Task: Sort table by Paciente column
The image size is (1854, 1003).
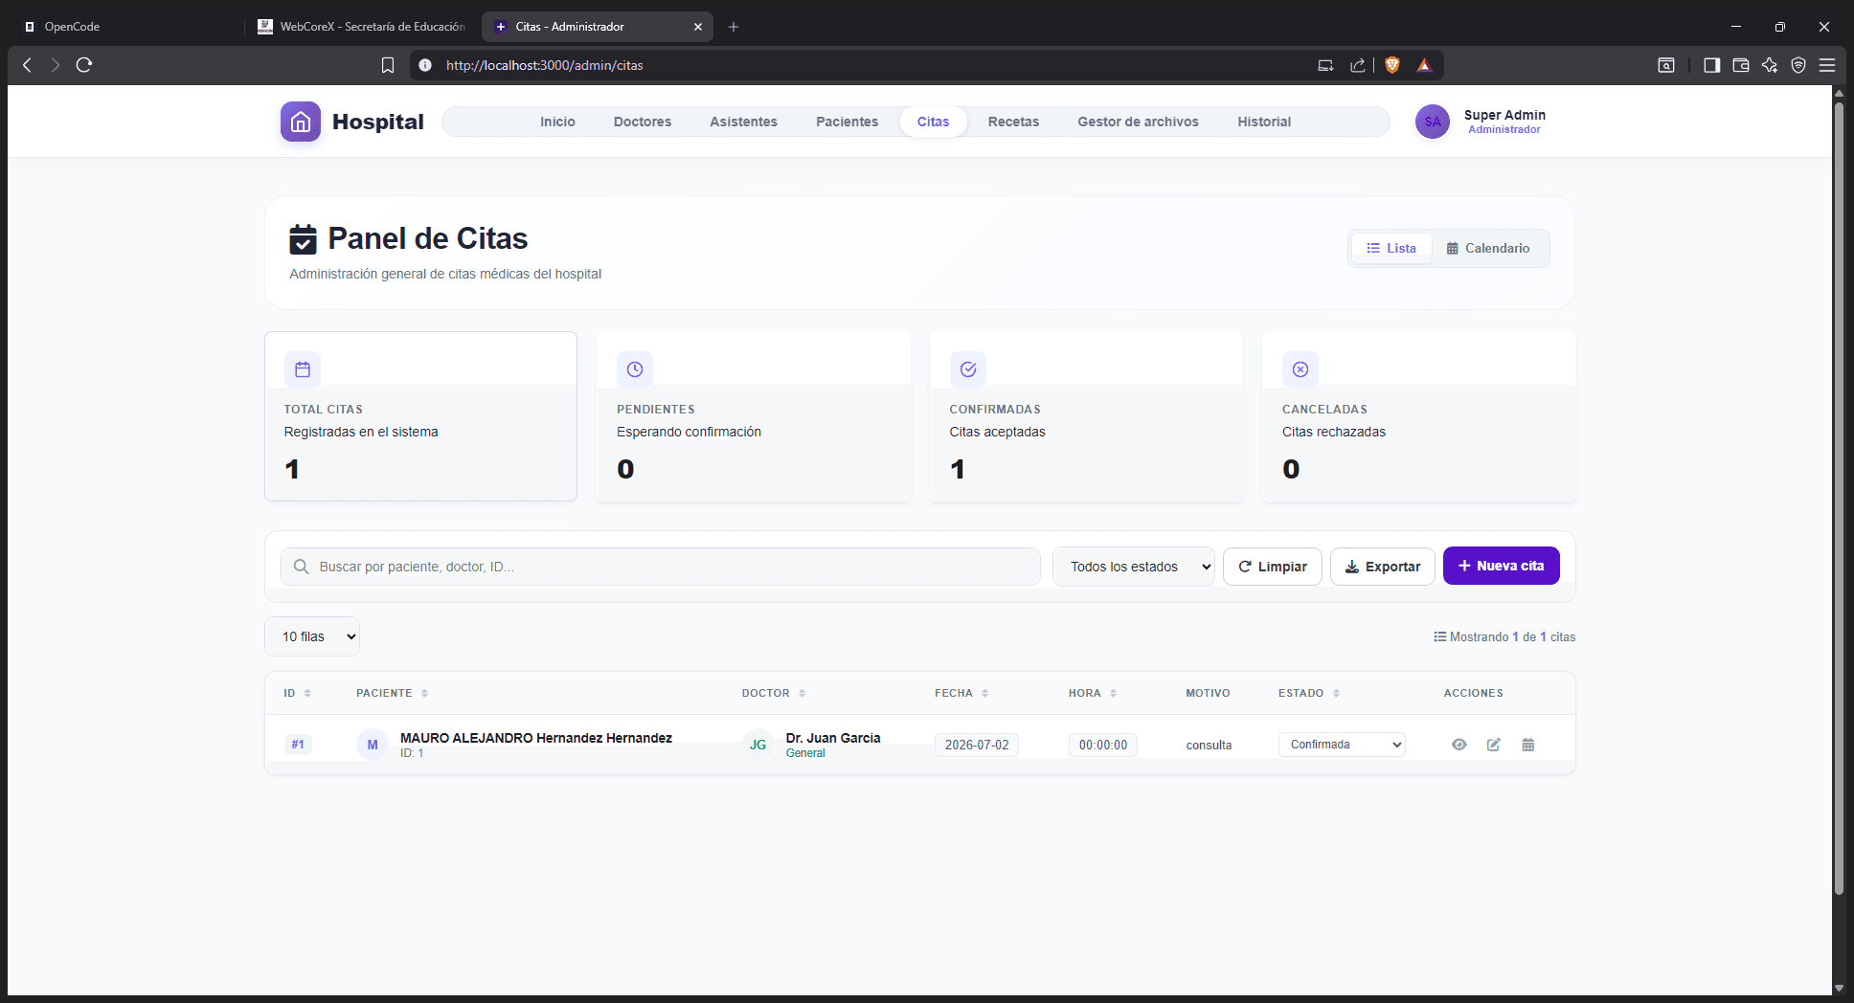Action: coord(393,693)
